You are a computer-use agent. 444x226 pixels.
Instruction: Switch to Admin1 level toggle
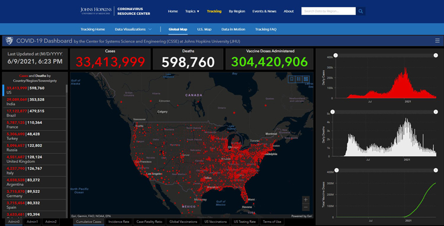click(x=33, y=222)
